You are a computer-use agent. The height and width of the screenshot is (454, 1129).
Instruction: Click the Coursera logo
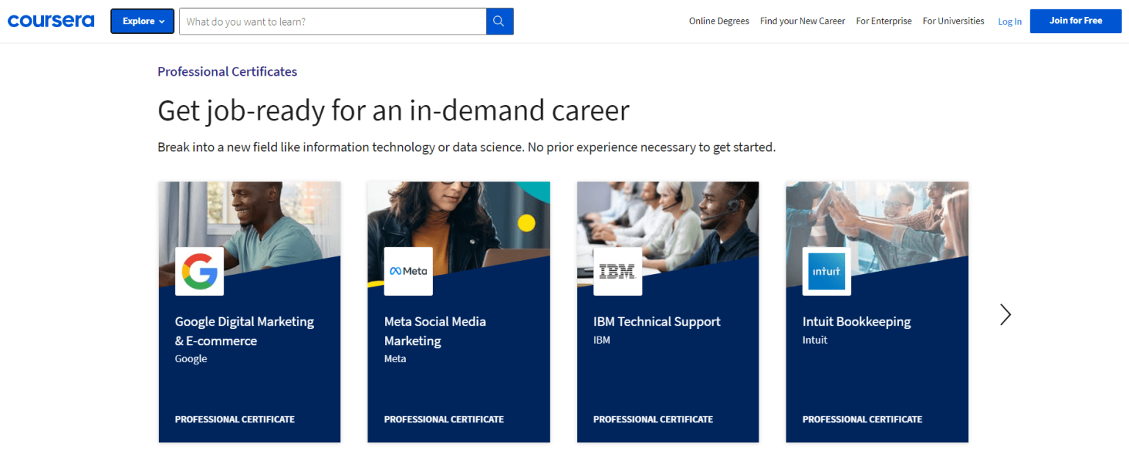point(50,21)
